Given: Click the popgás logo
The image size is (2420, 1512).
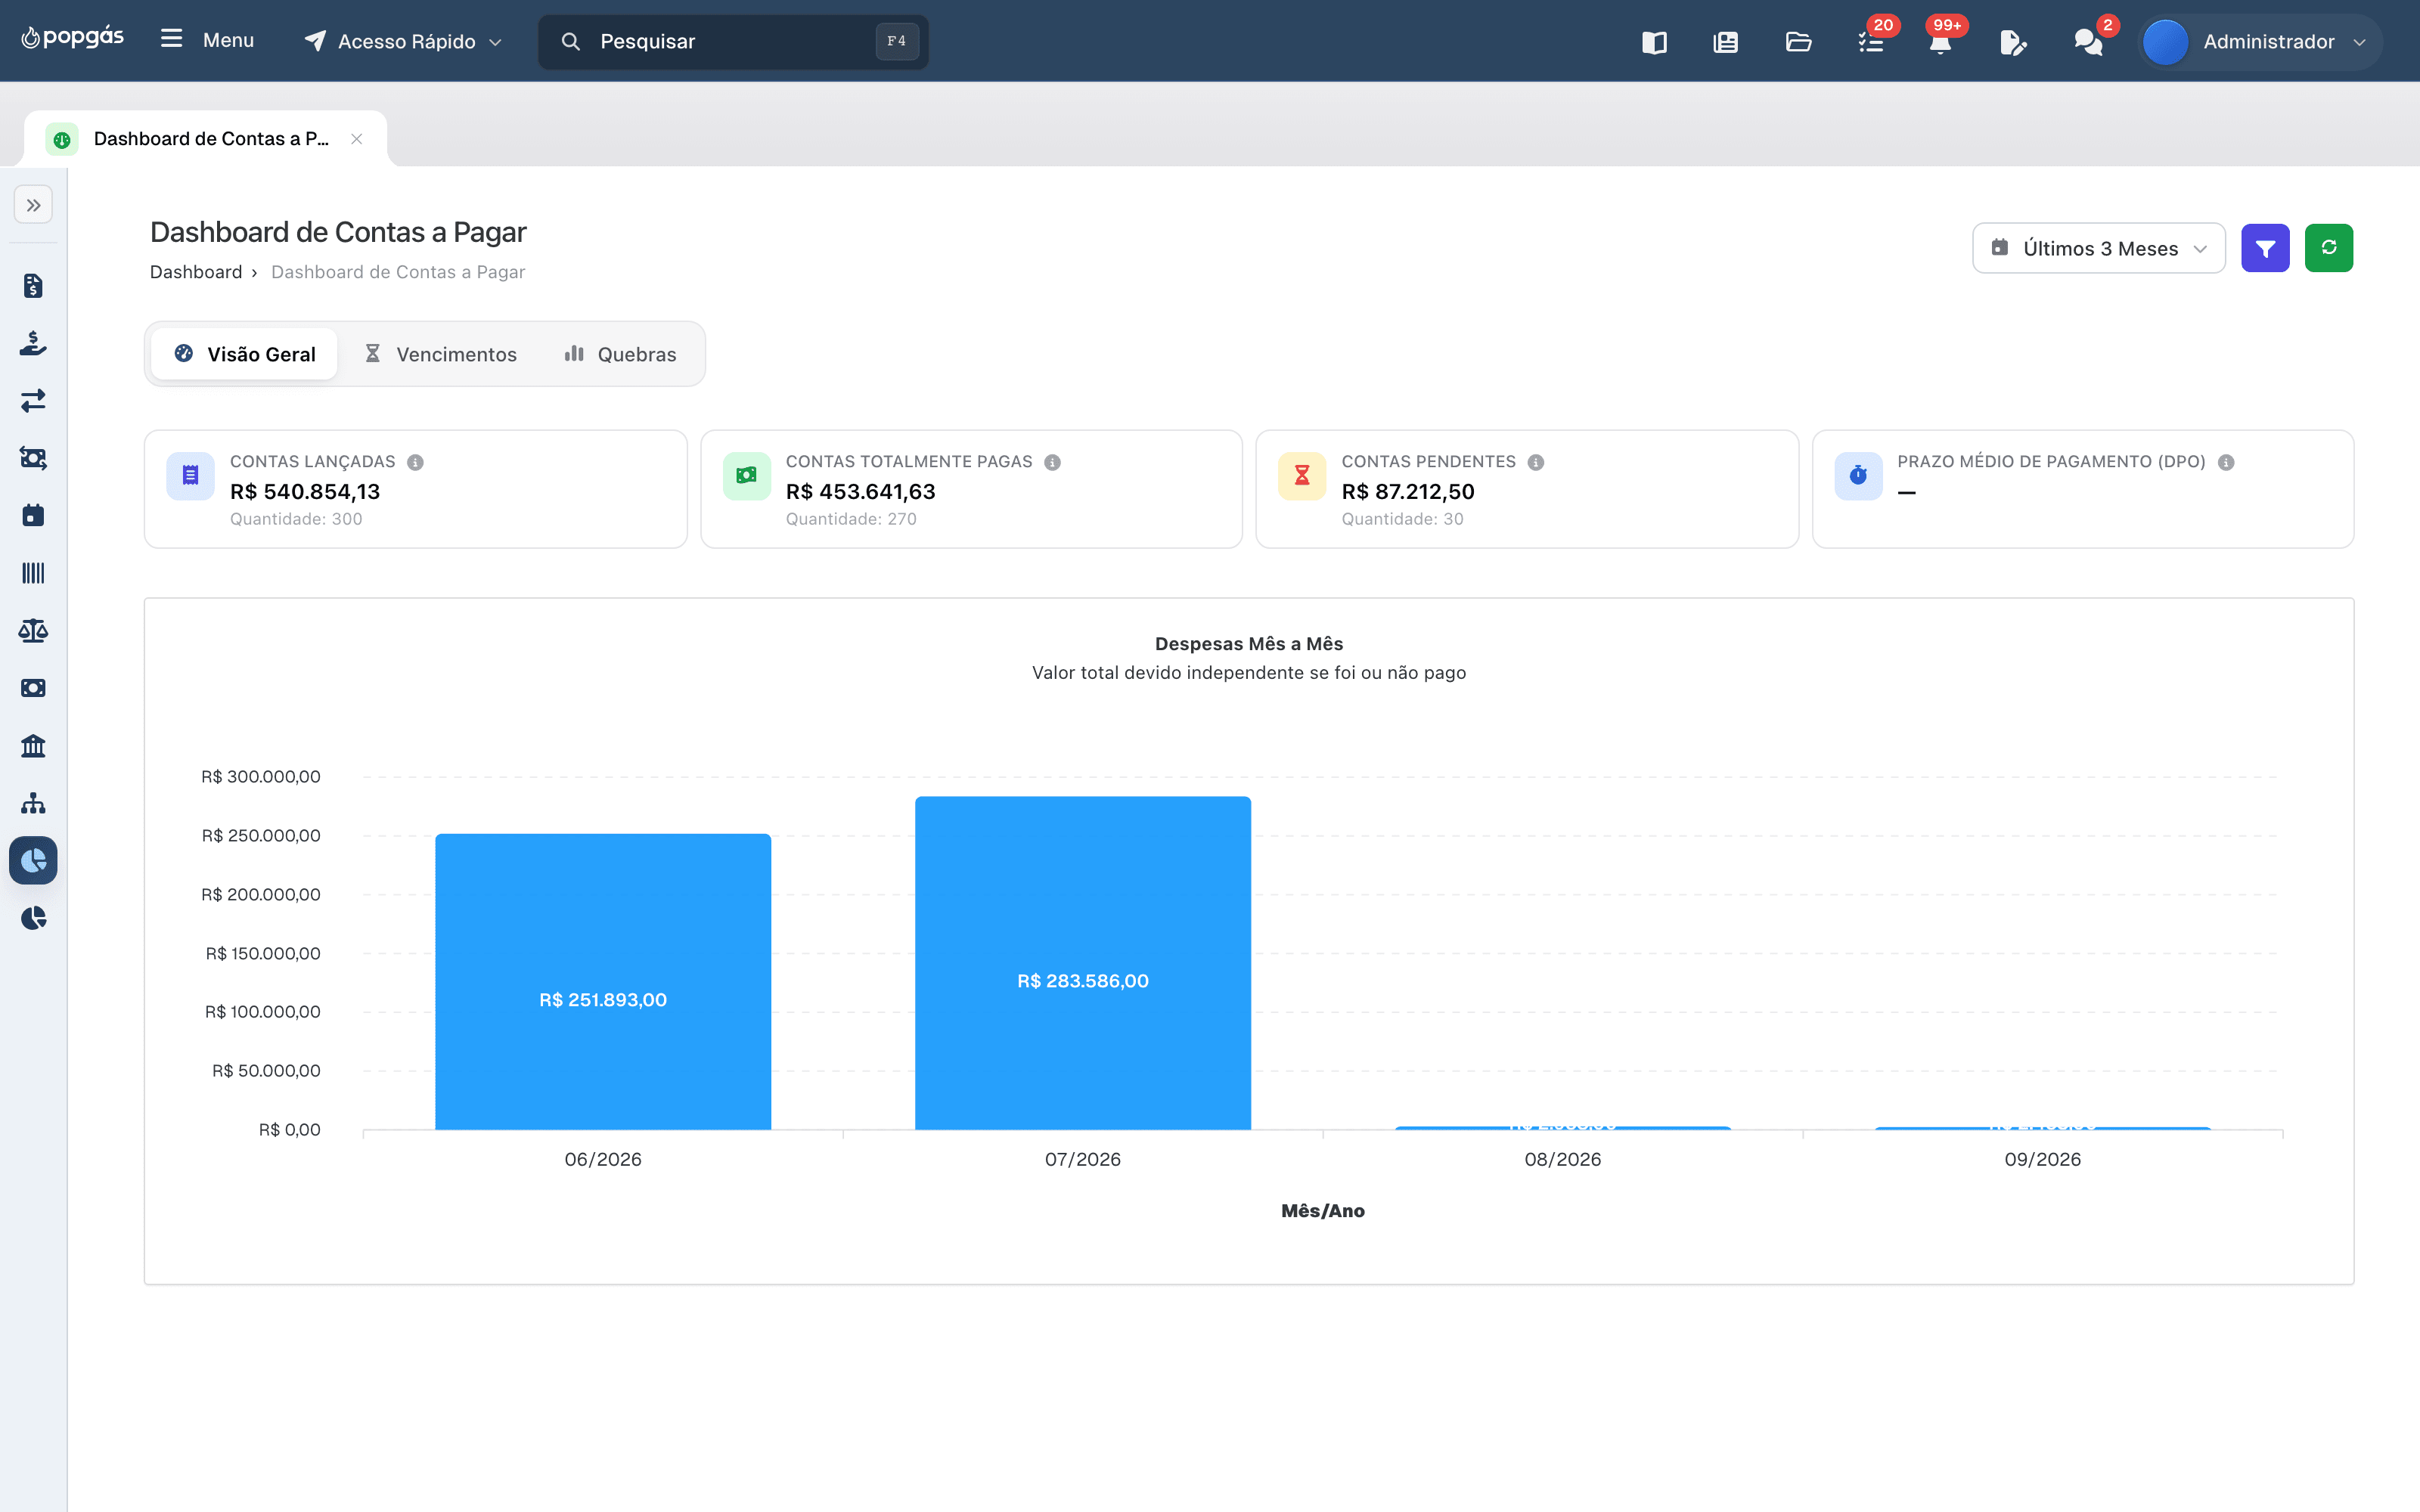Looking at the screenshot, I should [72, 38].
